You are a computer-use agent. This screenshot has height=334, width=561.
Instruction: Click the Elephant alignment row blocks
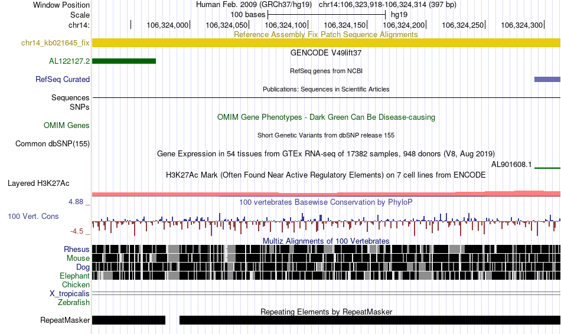point(327,276)
